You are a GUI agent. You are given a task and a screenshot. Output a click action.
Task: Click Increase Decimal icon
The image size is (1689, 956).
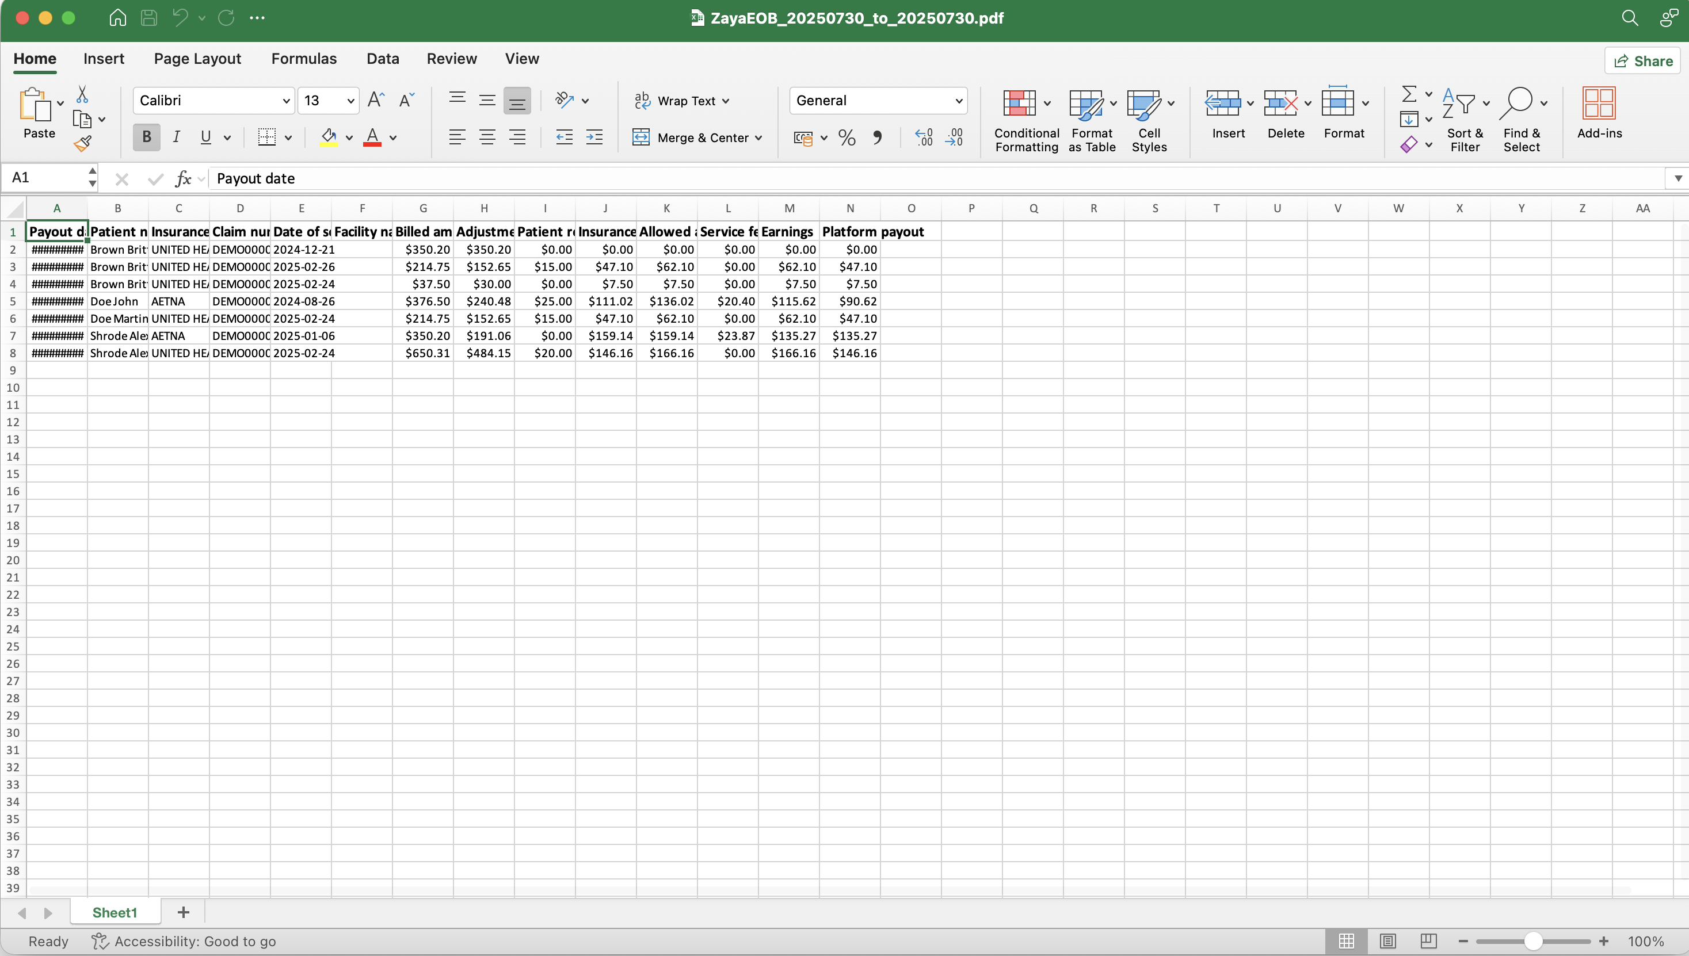924,137
